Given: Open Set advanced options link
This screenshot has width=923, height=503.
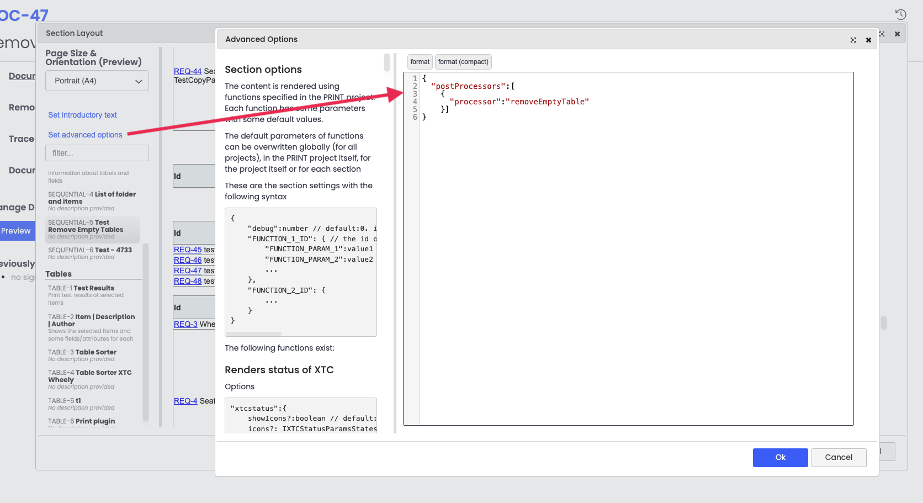Looking at the screenshot, I should click(x=85, y=135).
